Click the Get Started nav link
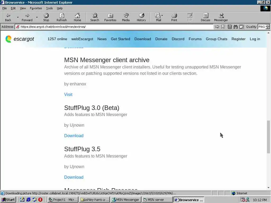This screenshot has height=203, width=271. pyautogui.click(x=120, y=39)
